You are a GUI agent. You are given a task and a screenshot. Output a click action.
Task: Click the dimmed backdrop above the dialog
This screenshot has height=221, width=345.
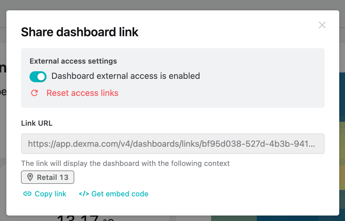172,5
